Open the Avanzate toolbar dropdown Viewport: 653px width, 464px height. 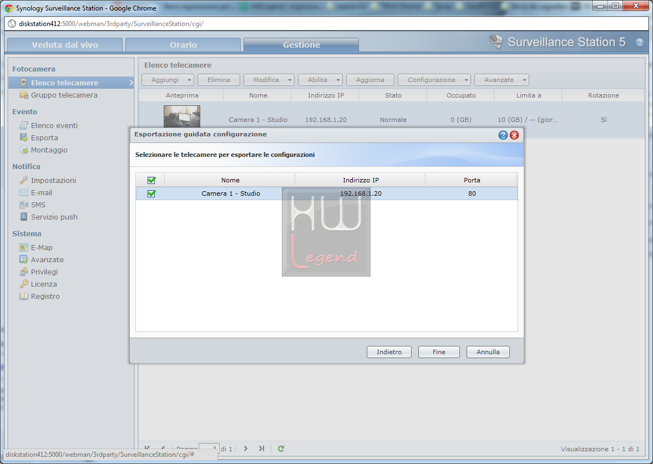[502, 79]
